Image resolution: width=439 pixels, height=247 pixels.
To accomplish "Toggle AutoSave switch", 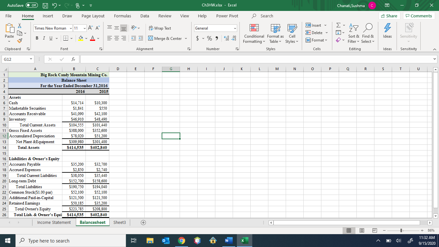I will click(x=31, y=5).
